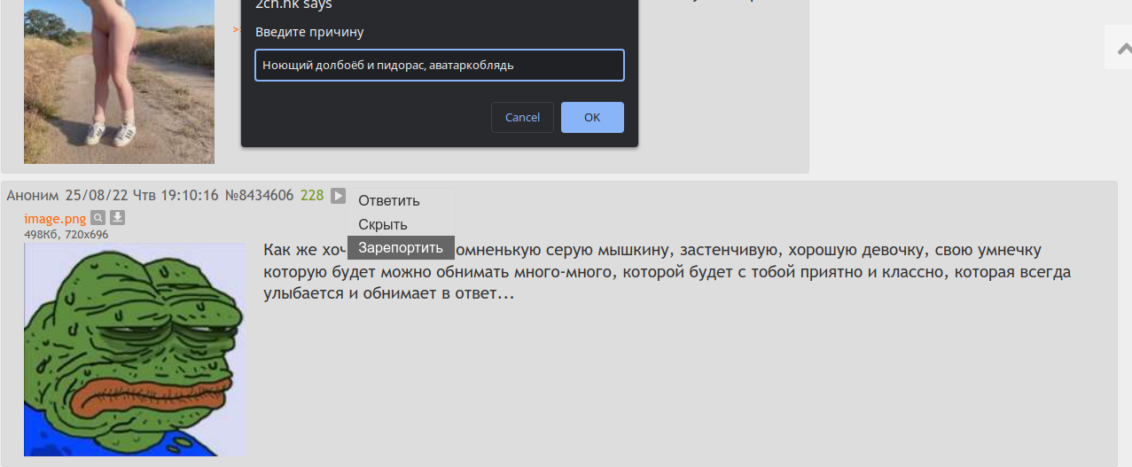Open the image.png file link

coord(55,218)
